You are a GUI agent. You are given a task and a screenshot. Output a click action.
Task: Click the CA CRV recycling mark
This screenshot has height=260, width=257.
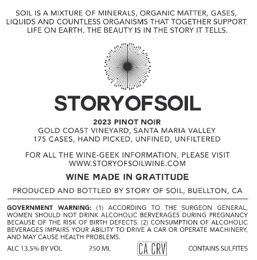pyautogui.click(x=152, y=249)
